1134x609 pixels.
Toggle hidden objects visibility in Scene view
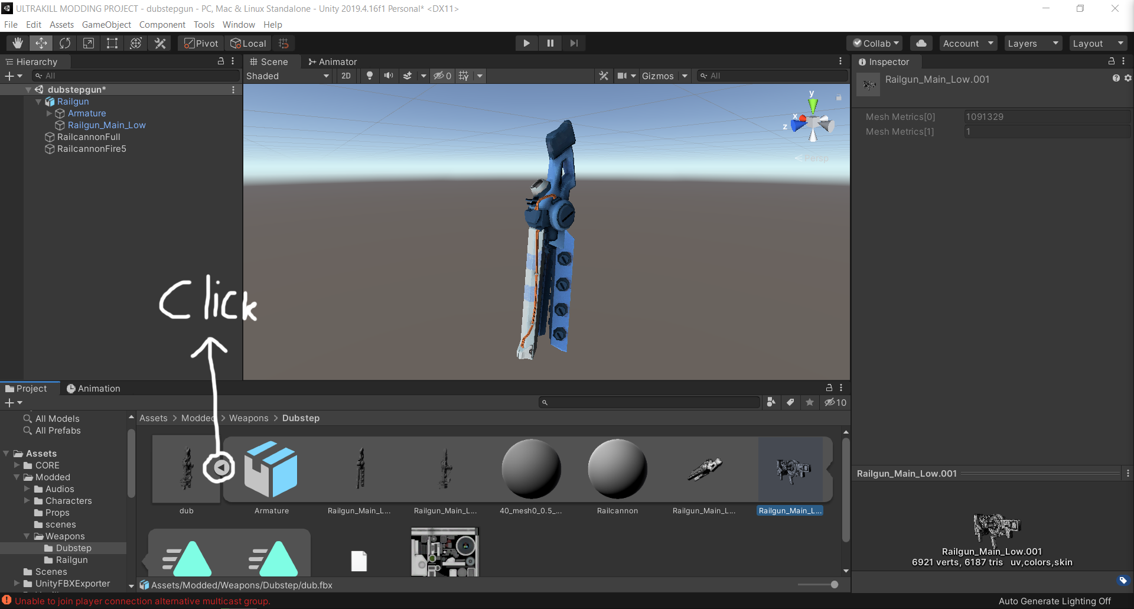(x=442, y=76)
